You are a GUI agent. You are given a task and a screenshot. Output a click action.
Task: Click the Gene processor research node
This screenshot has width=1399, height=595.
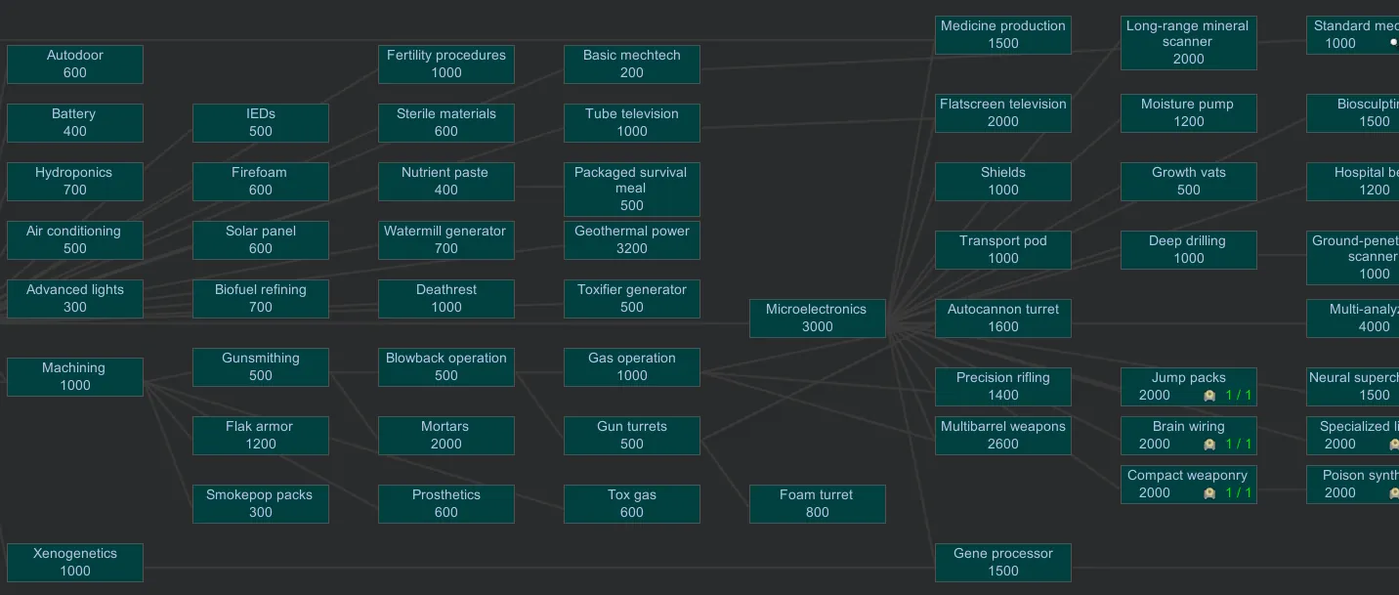pos(1002,563)
